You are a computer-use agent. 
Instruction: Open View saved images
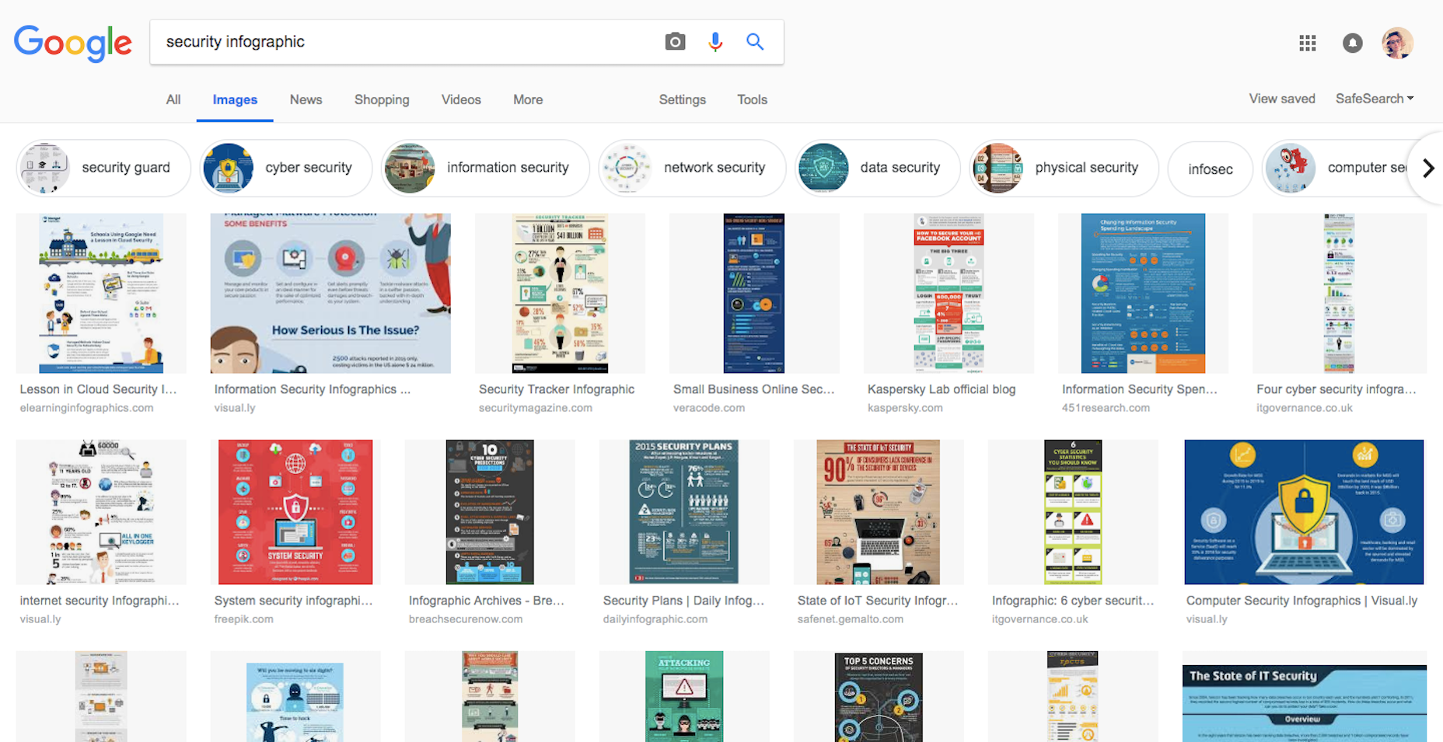(1282, 99)
